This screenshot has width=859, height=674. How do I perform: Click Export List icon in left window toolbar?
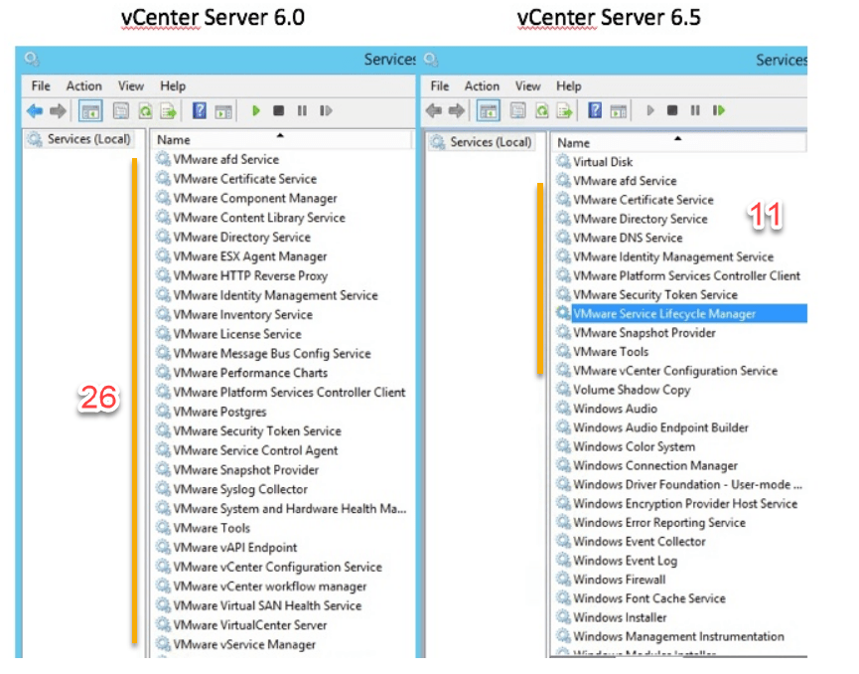(x=169, y=111)
